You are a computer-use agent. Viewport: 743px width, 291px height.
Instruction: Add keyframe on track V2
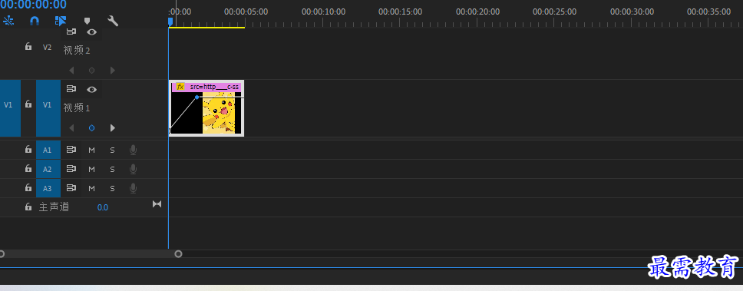tap(92, 70)
